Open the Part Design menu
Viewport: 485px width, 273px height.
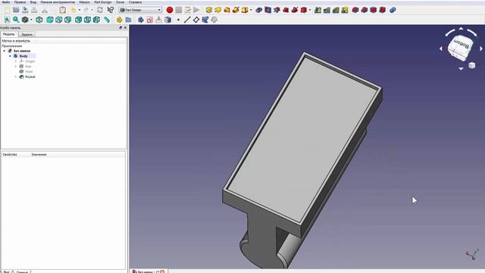click(x=103, y=2)
